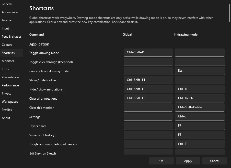The width and height of the screenshot is (231, 168).
Task: Focus the Global box for Toggle click-through
Action: (148, 62)
